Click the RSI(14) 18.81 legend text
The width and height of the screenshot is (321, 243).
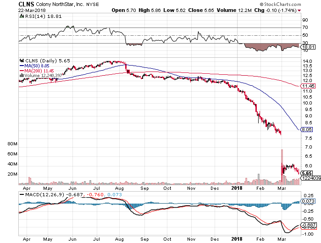[43, 16]
